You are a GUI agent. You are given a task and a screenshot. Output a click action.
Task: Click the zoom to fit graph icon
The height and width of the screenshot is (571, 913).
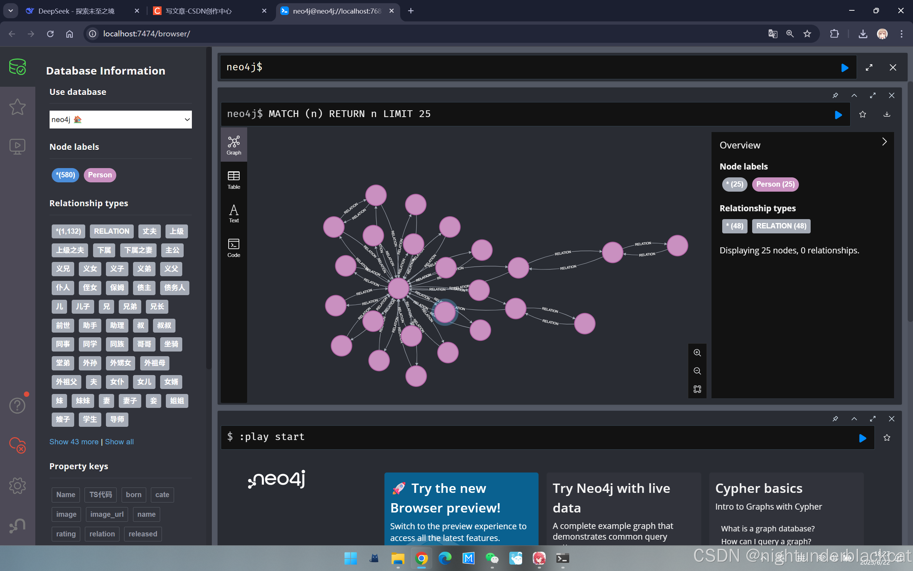pyautogui.click(x=697, y=389)
